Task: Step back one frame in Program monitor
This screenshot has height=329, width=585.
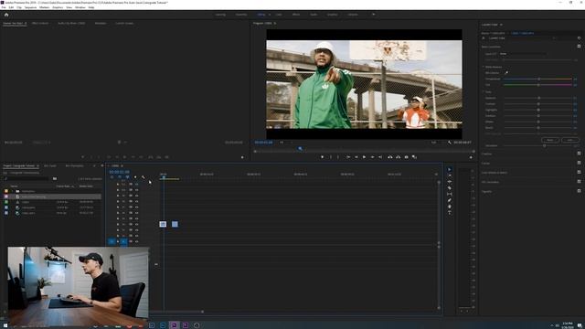Action: (x=356, y=157)
